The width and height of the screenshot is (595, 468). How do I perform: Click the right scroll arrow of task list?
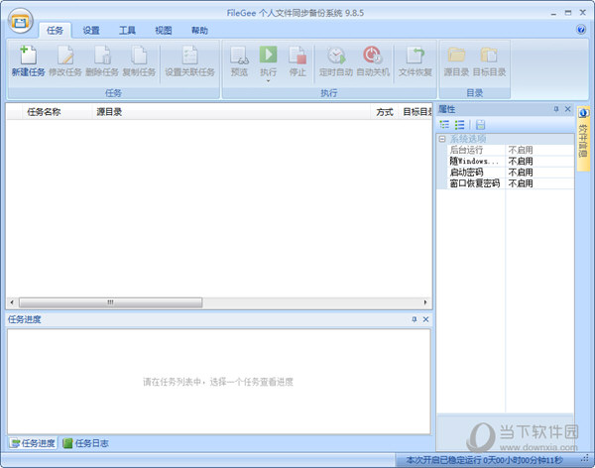click(x=425, y=302)
